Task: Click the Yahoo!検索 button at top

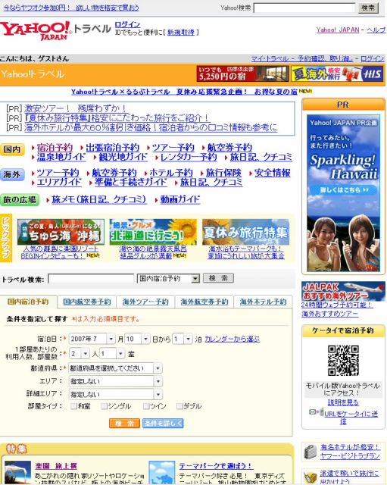Action: [368, 8]
